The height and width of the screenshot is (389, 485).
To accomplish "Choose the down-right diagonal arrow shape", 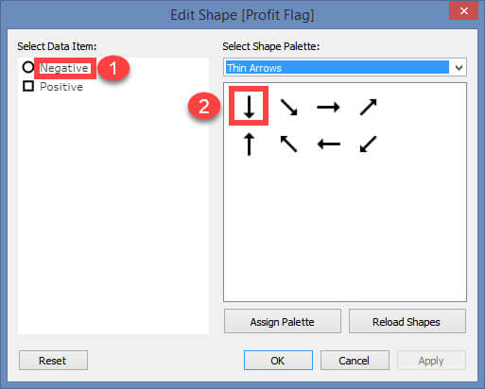I will point(288,107).
